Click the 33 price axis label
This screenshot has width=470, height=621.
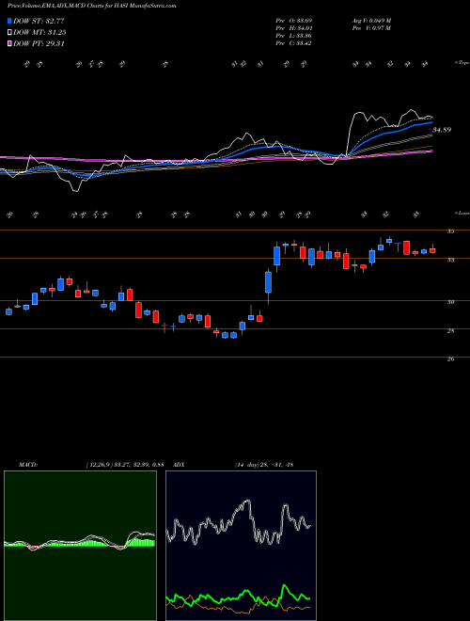(451, 260)
